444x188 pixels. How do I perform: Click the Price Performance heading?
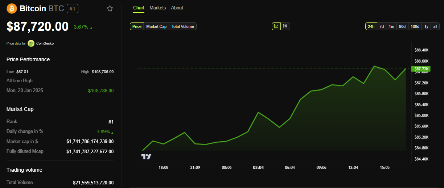[28, 59]
